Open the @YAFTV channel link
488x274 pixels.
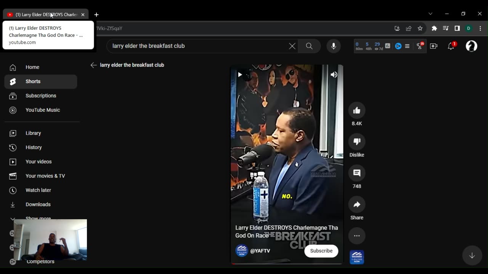[x=260, y=251]
